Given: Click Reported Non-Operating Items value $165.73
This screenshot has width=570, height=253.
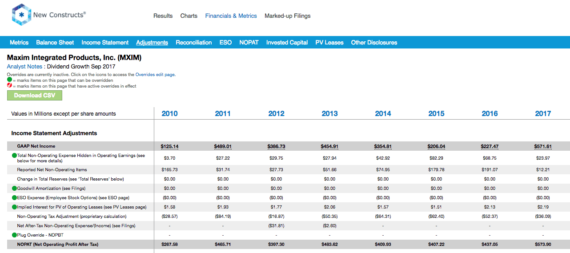Looking at the screenshot, I should pos(170,170).
